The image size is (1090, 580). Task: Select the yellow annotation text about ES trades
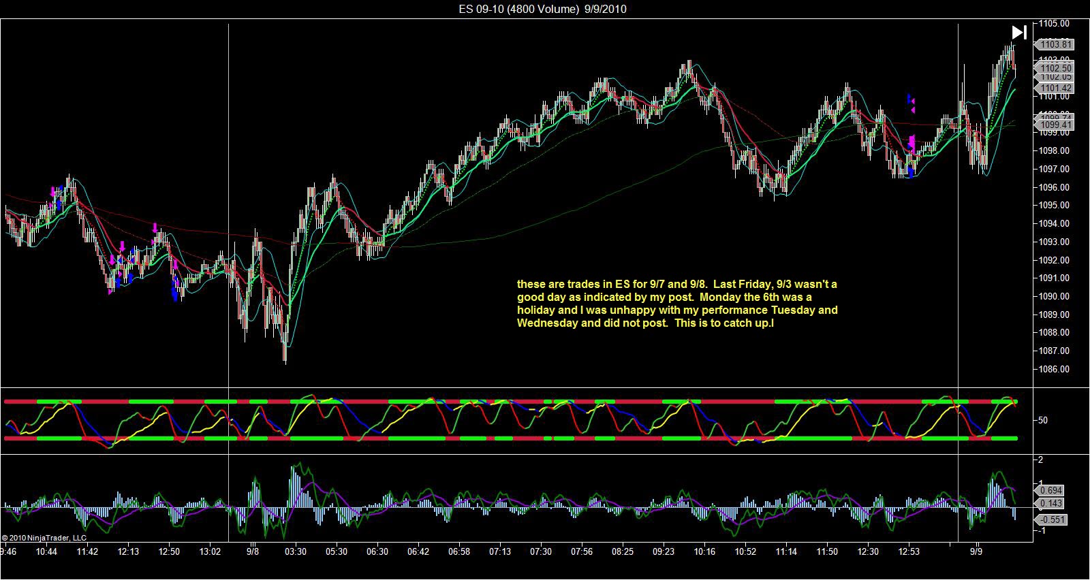(x=677, y=304)
